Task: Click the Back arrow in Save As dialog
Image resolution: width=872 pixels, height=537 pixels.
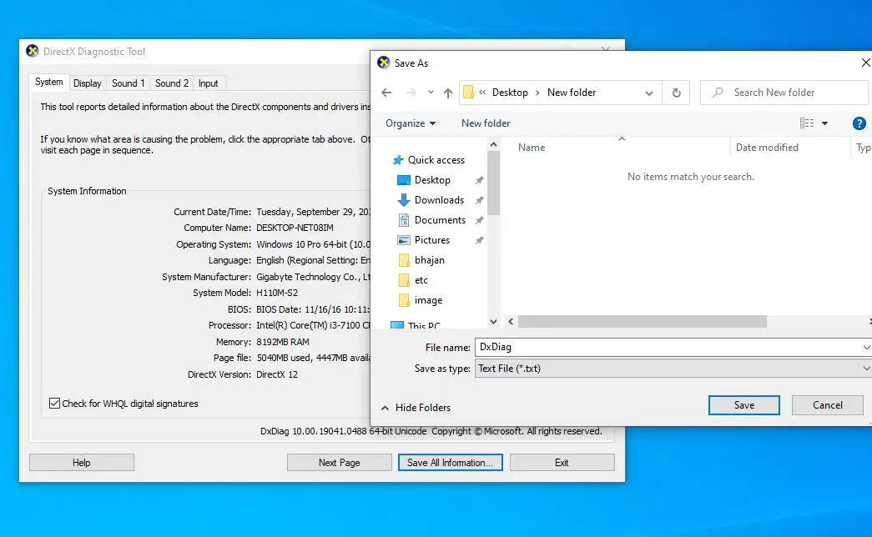Action: (386, 93)
